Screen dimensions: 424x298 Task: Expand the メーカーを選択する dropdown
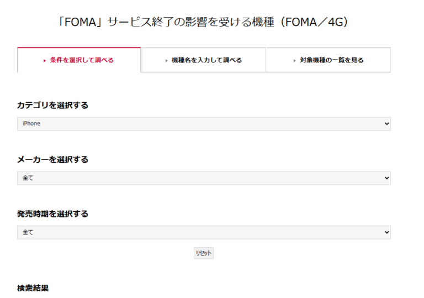coord(204,178)
